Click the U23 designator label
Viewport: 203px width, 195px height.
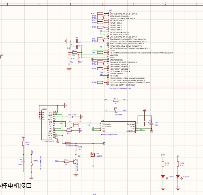[x=111, y=10]
